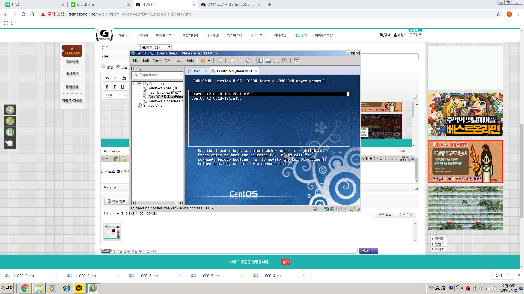Open KakaoTalk from the taskbar

pyautogui.click(x=79, y=288)
